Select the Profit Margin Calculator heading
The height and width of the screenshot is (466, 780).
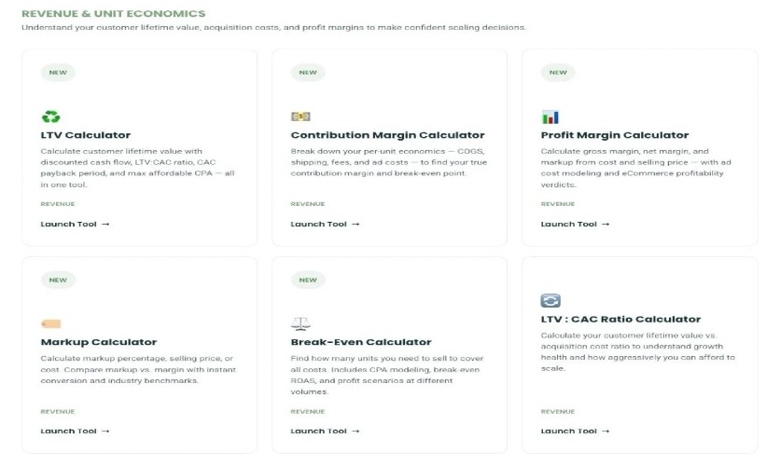(614, 135)
